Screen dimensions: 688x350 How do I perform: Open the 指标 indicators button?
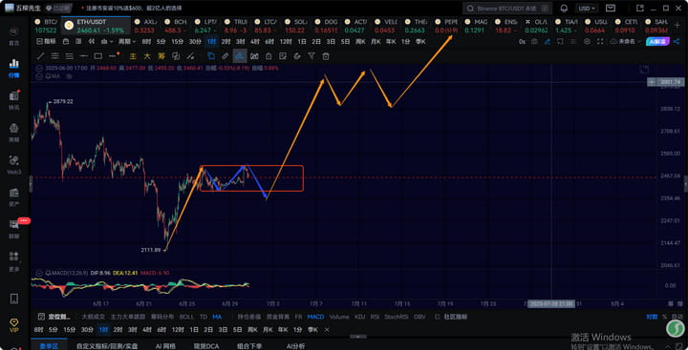tap(47, 42)
